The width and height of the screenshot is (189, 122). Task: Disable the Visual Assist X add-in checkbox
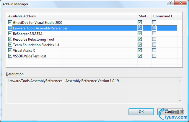point(10,50)
